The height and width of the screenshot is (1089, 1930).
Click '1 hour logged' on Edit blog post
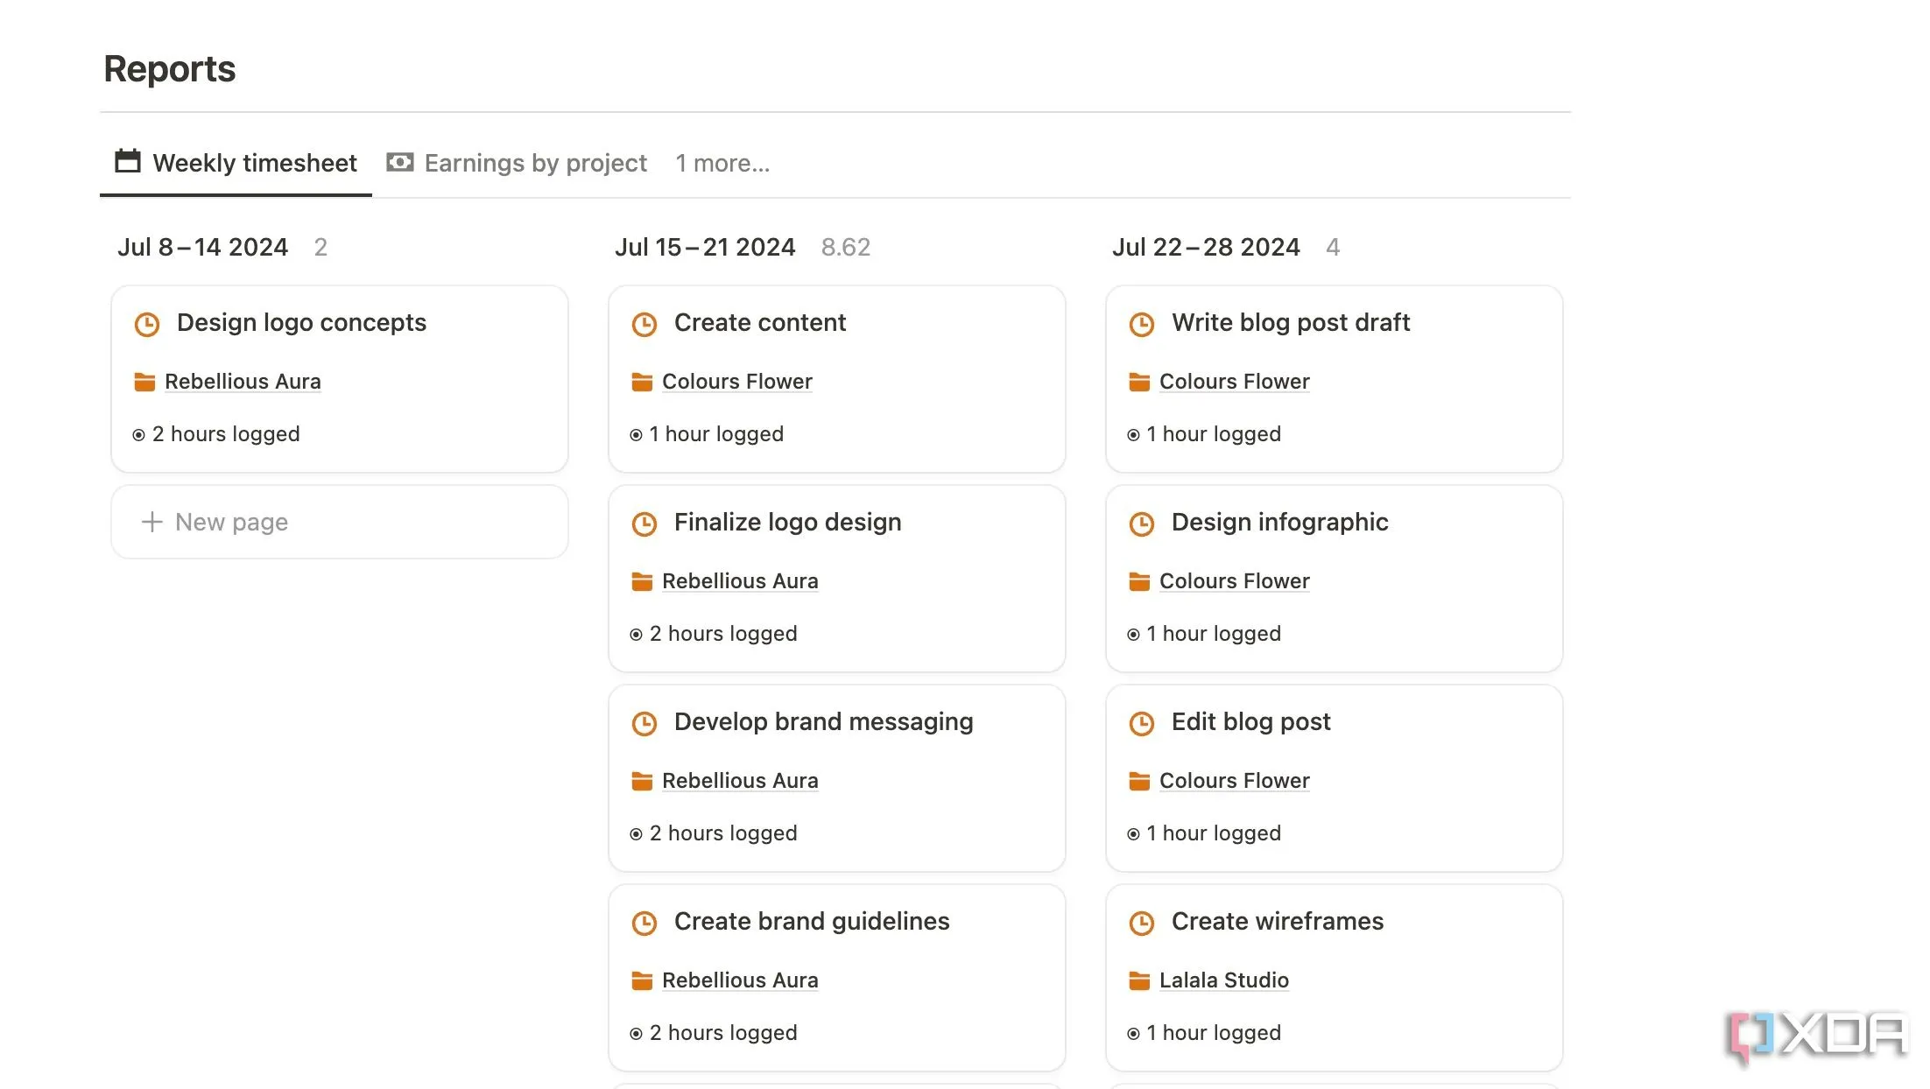tap(1204, 833)
